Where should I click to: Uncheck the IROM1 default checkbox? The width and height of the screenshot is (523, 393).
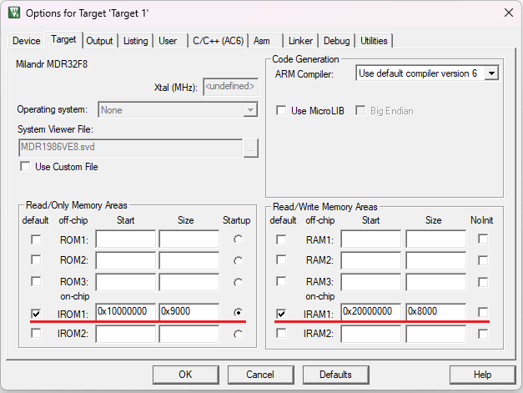35,313
